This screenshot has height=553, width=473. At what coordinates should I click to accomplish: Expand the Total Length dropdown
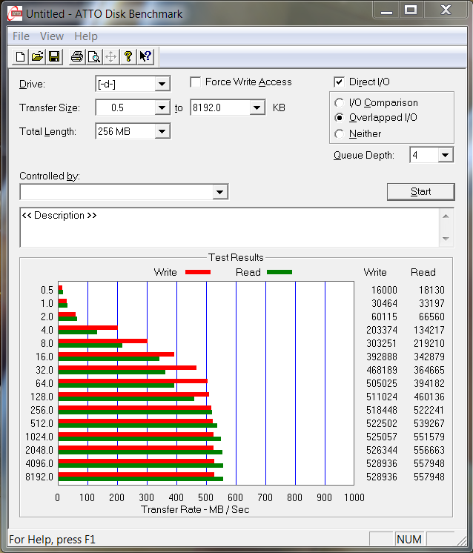pyautogui.click(x=162, y=132)
